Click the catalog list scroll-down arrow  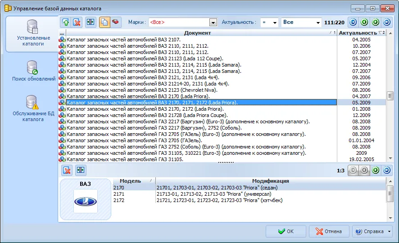pos(390,158)
